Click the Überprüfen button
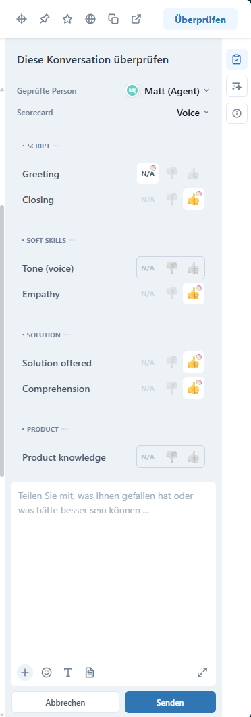The width and height of the screenshot is (251, 717). pyautogui.click(x=200, y=19)
